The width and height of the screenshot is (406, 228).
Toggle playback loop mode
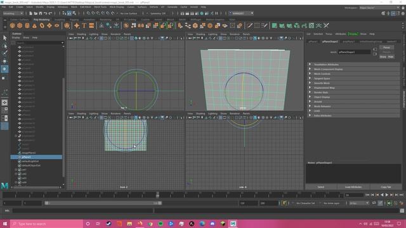click(374, 203)
